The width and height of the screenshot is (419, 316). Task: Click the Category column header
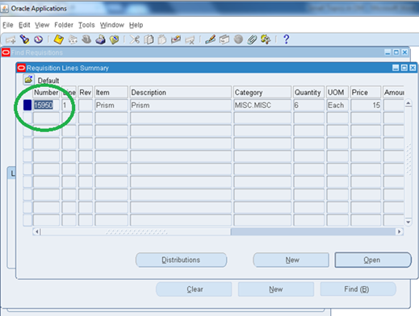click(262, 92)
